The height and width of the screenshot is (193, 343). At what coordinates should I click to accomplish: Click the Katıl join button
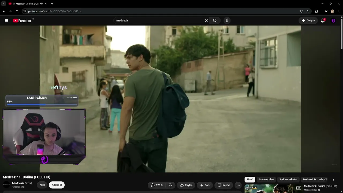pyautogui.click(x=42, y=185)
